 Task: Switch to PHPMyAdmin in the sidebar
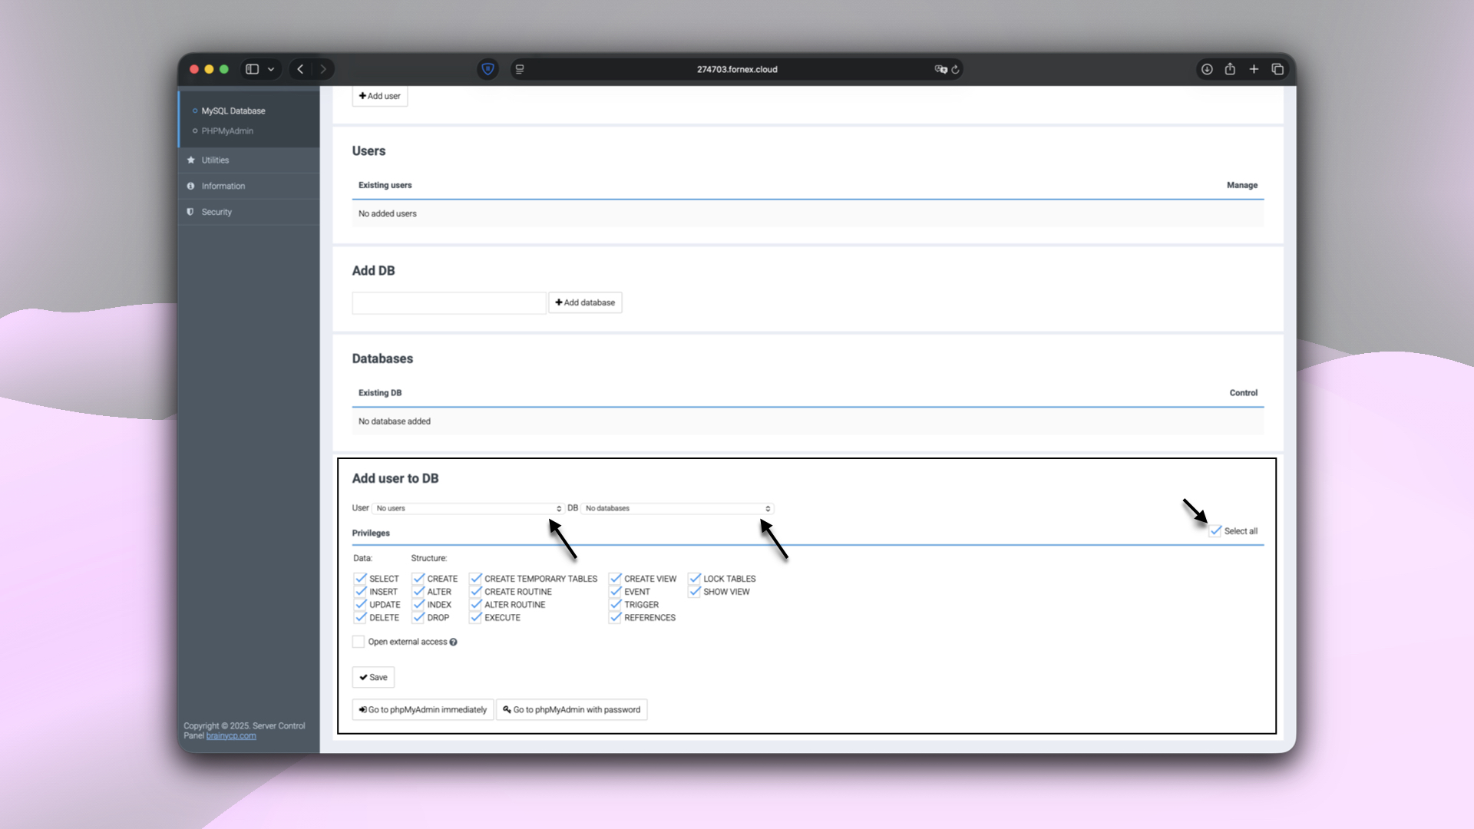[228, 130]
